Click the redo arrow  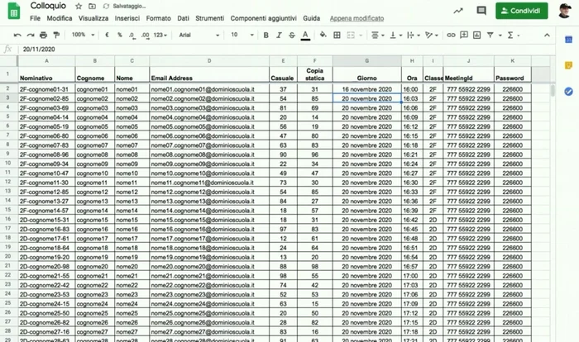(x=31, y=35)
